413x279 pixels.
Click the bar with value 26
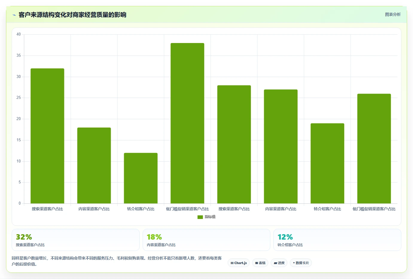coord(374,148)
